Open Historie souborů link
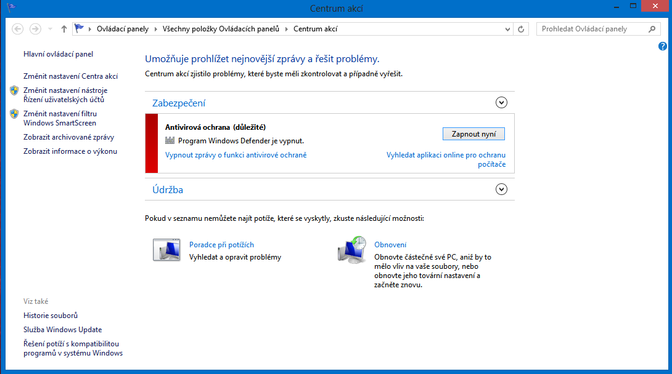 (51, 316)
